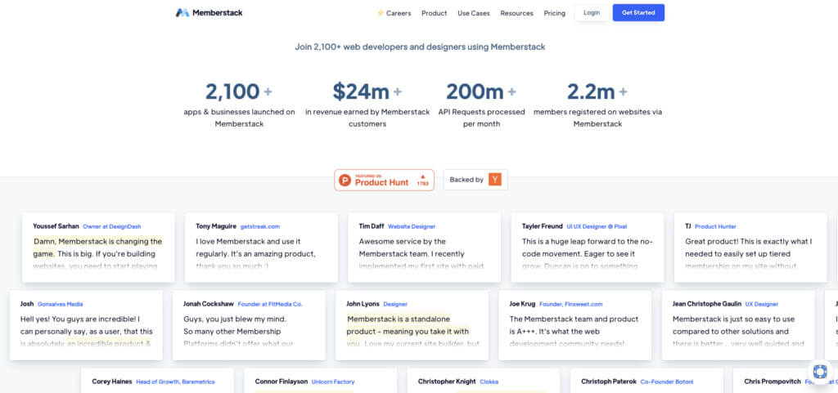Screen dimensions: 838x393
Task: Click the Founder, Finsweet.com link
Action: pyautogui.click(x=570, y=305)
